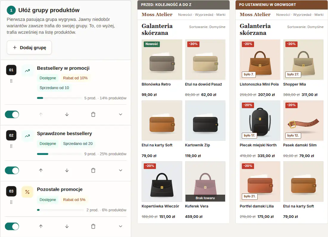Click Dostępne chip in Pozostałe promocje
The width and height of the screenshot is (328, 237).
click(48, 199)
